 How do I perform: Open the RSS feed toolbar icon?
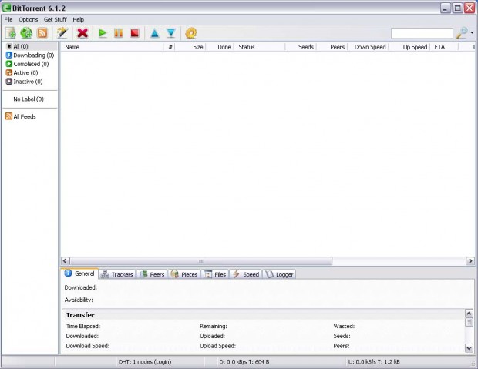[x=42, y=33]
